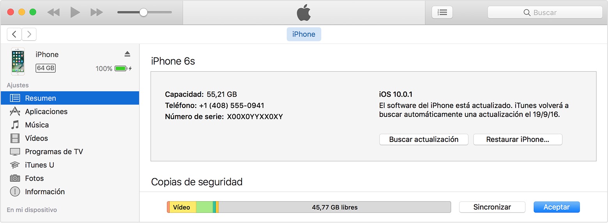Click the Buscar search field

click(545, 12)
